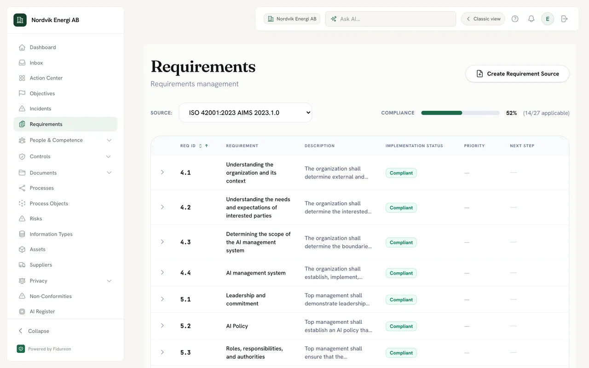This screenshot has height=368, width=589.
Task: Open the user avatar E
Action: pyautogui.click(x=548, y=19)
